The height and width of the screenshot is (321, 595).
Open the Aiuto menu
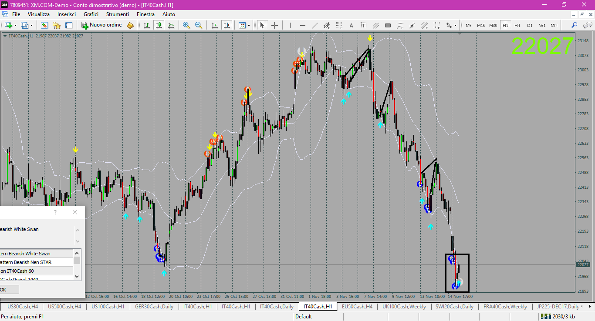tap(169, 14)
